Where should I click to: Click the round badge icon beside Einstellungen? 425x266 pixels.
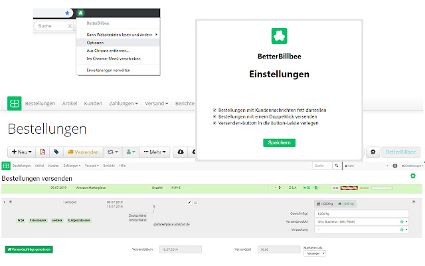pyautogui.click(x=395, y=166)
